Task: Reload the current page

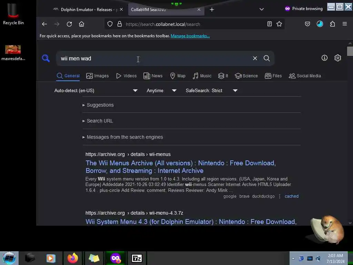Action: click(x=69, y=24)
